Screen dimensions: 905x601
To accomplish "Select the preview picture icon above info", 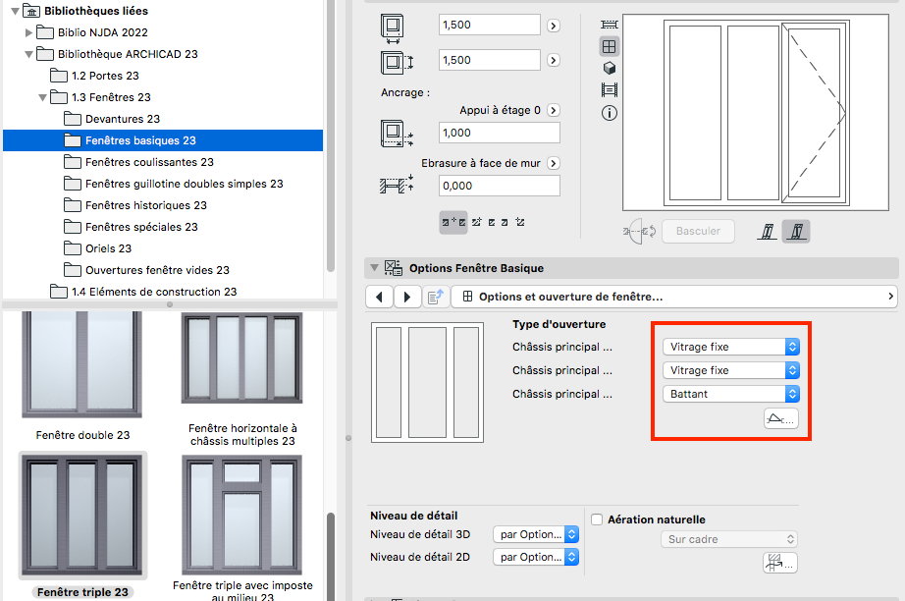I will click(x=609, y=90).
